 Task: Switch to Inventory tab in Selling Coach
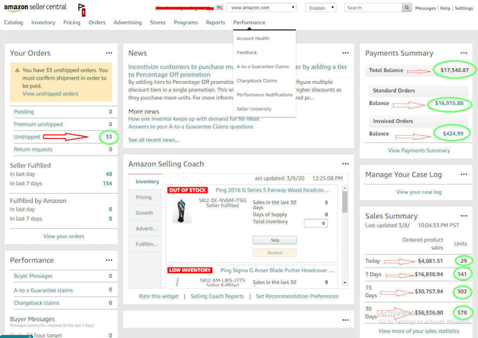(x=146, y=182)
